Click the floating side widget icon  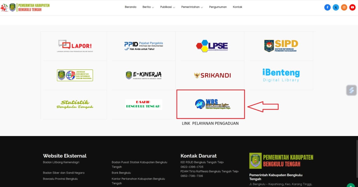coord(351,90)
